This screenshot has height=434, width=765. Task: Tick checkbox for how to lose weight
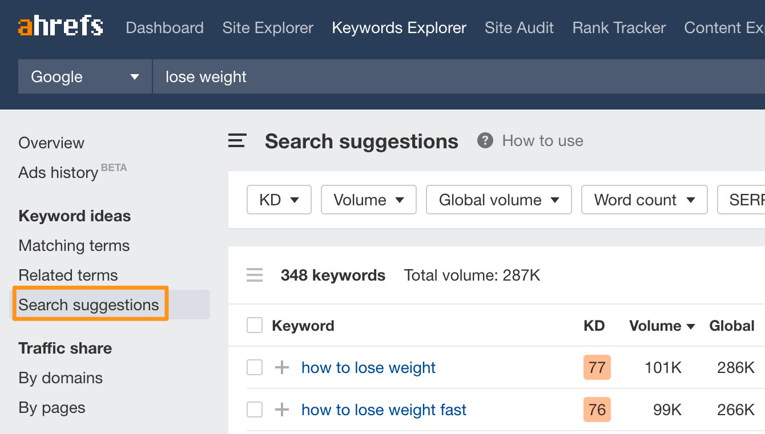coord(255,368)
